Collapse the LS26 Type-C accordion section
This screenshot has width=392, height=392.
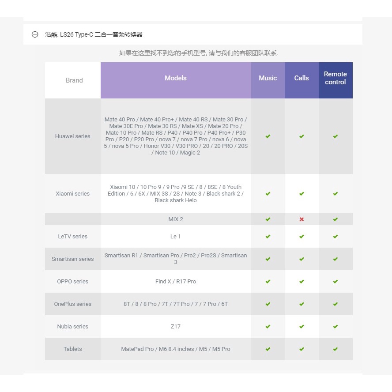pyautogui.click(x=35, y=34)
